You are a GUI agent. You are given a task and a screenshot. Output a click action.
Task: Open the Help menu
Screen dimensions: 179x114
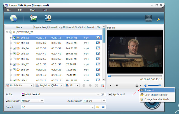pos(45,10)
